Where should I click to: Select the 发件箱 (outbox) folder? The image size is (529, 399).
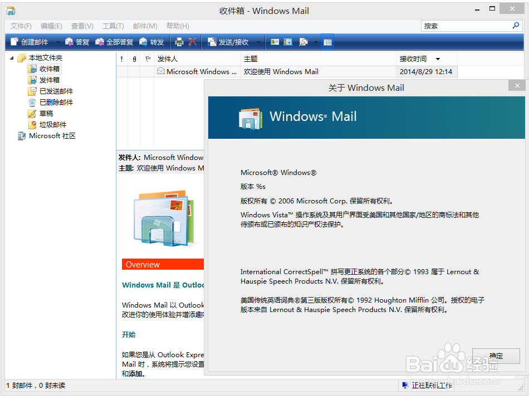pyautogui.click(x=44, y=80)
